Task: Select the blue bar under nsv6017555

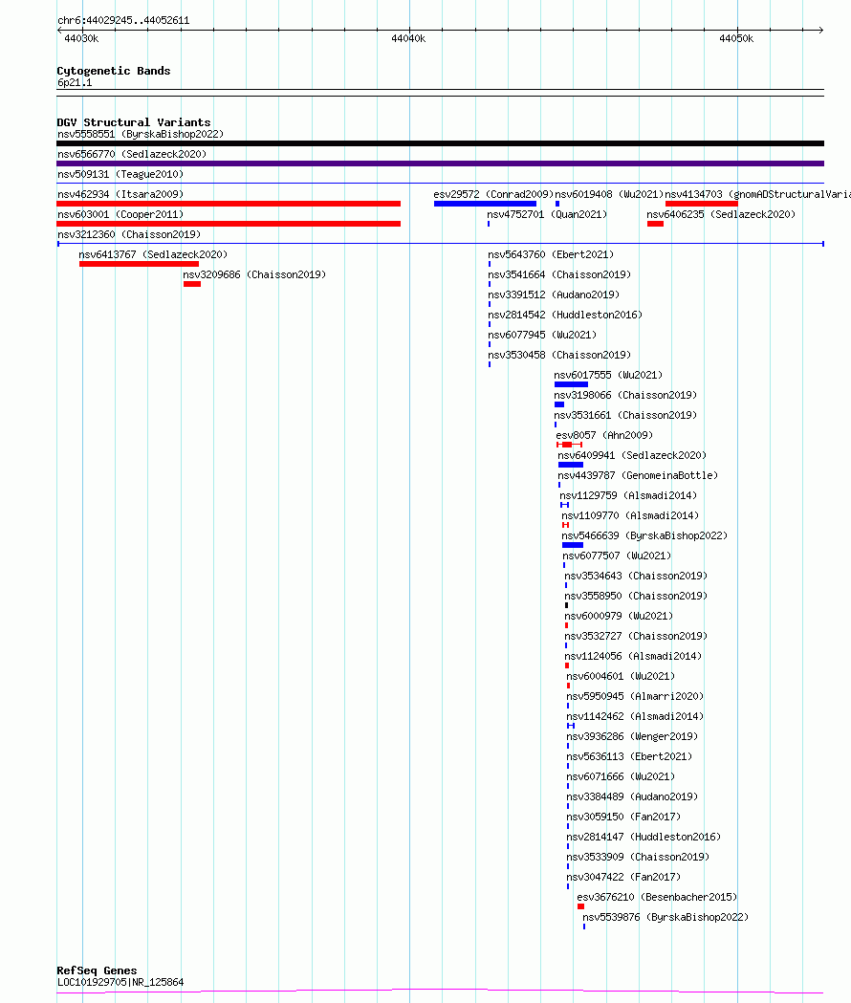Action: [572, 384]
